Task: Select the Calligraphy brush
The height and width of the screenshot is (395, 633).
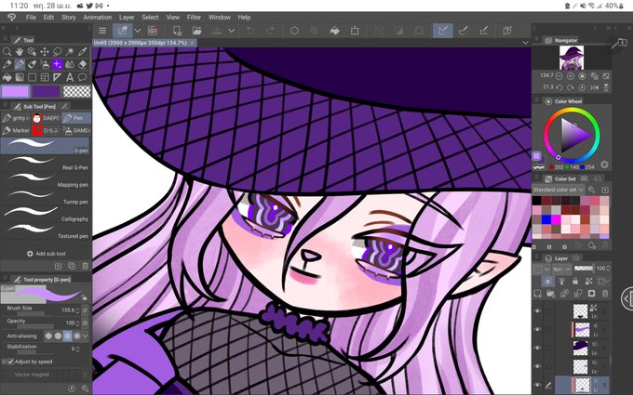Action: pyautogui.click(x=45, y=215)
